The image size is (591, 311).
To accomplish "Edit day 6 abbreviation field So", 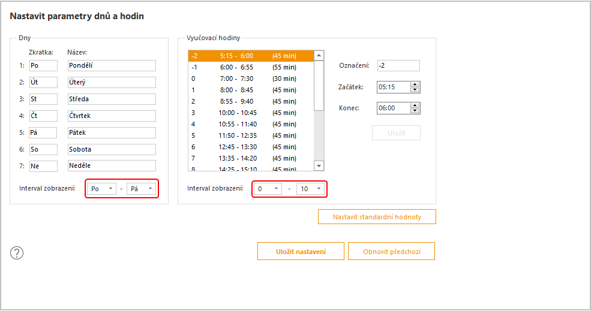I will pyautogui.click(x=43, y=149).
